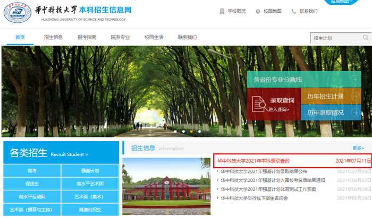Image resolution: width=372 pixels, height=218 pixels.
Task: Click the date 2021年06月29日
Action: point(354,189)
